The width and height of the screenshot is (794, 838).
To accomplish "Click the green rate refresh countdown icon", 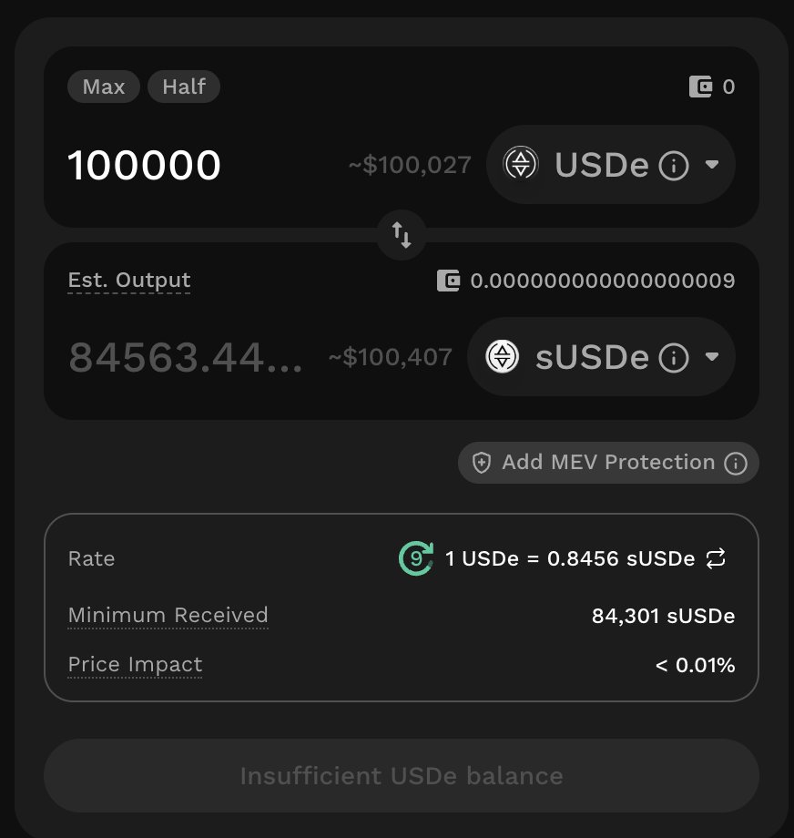I will (416, 558).
